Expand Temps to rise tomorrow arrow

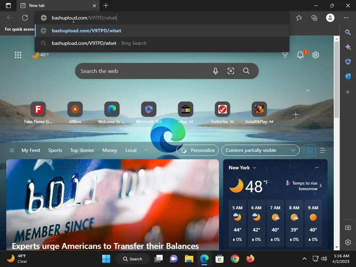click(x=321, y=186)
